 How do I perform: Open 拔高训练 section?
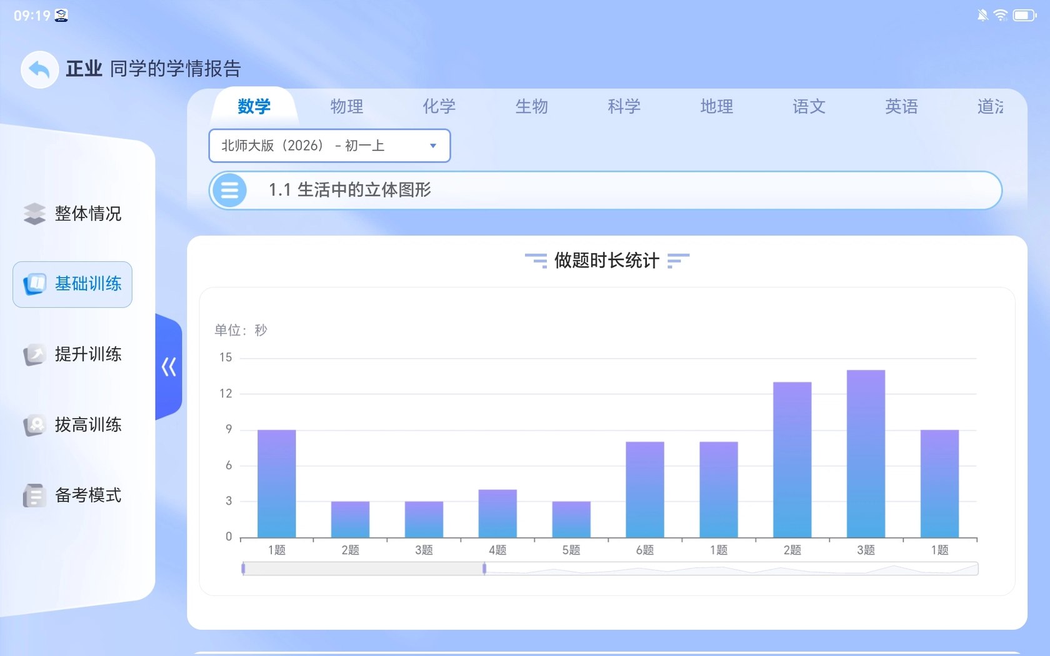[x=72, y=425]
